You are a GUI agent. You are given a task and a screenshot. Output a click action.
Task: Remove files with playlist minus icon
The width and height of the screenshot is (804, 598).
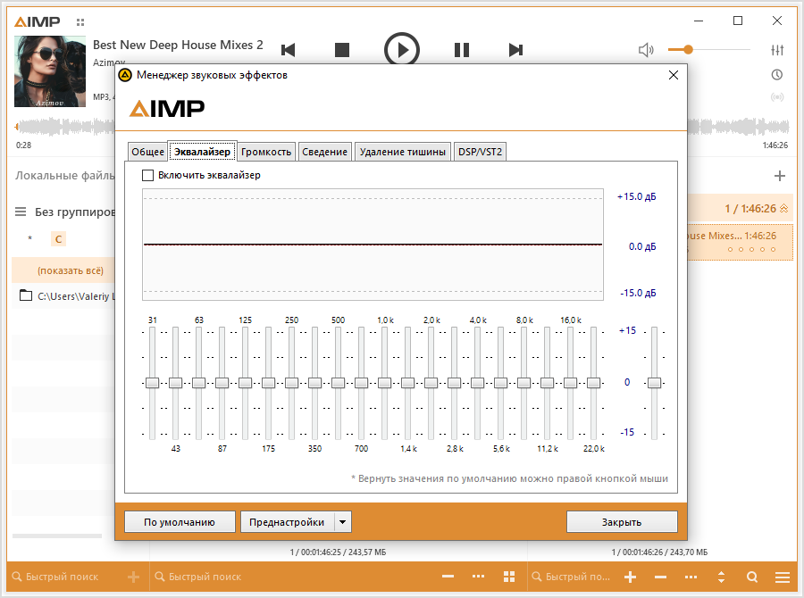pyautogui.click(x=660, y=577)
